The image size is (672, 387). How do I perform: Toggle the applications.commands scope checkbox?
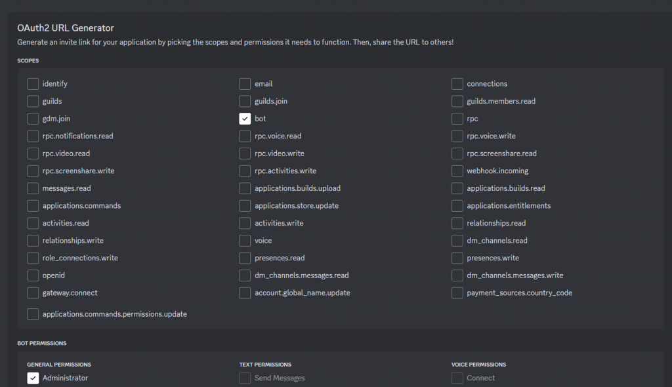[33, 206]
